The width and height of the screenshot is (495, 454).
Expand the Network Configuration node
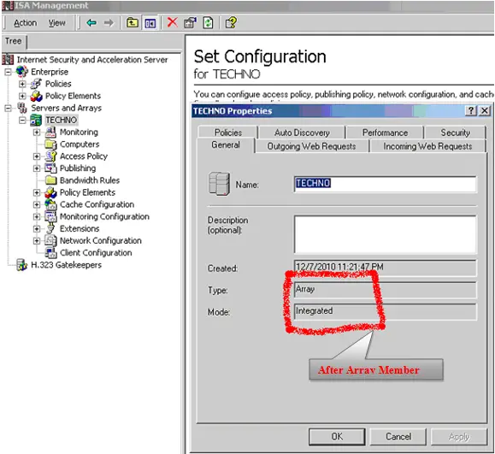click(x=37, y=241)
